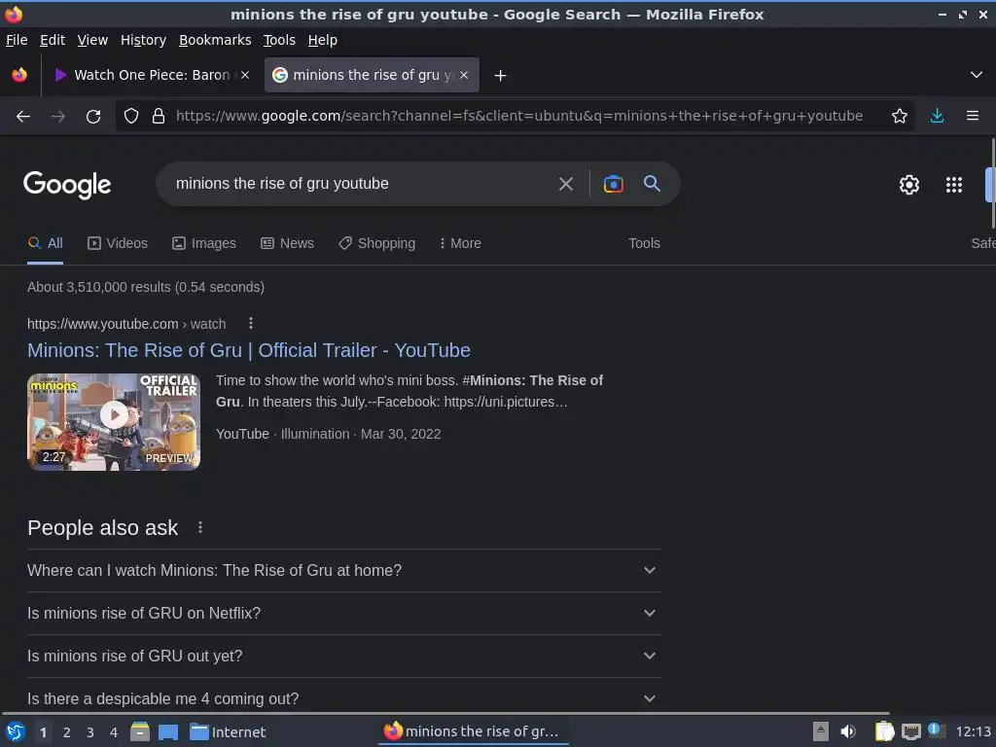Viewport: 996px width, 747px height.
Task: Switch to News results
Action: coord(287,243)
